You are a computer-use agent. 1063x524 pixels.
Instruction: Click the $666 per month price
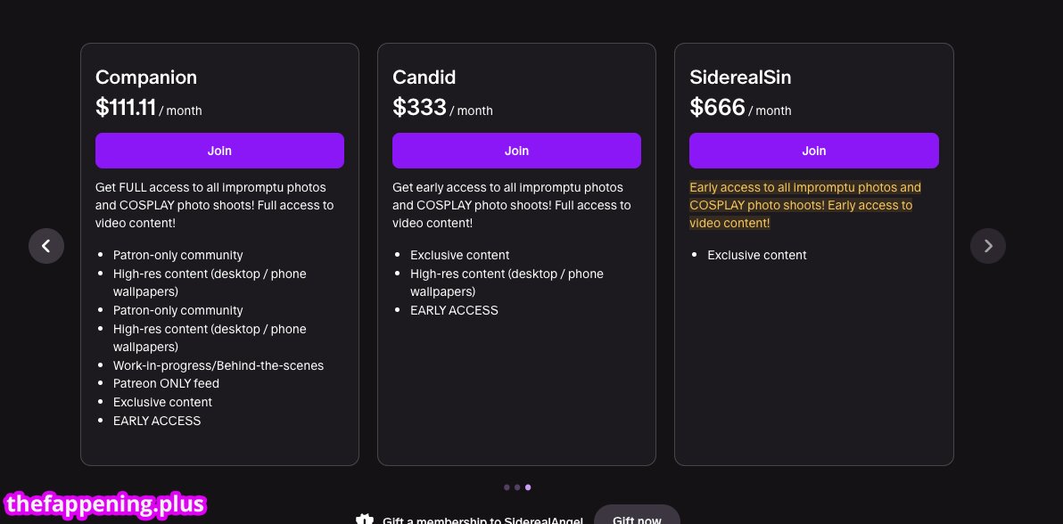tap(739, 109)
